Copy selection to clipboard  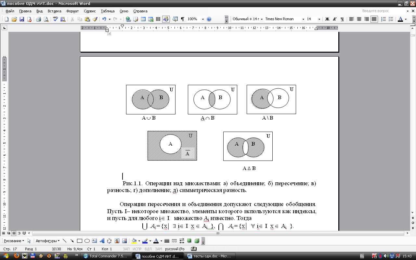(80, 19)
